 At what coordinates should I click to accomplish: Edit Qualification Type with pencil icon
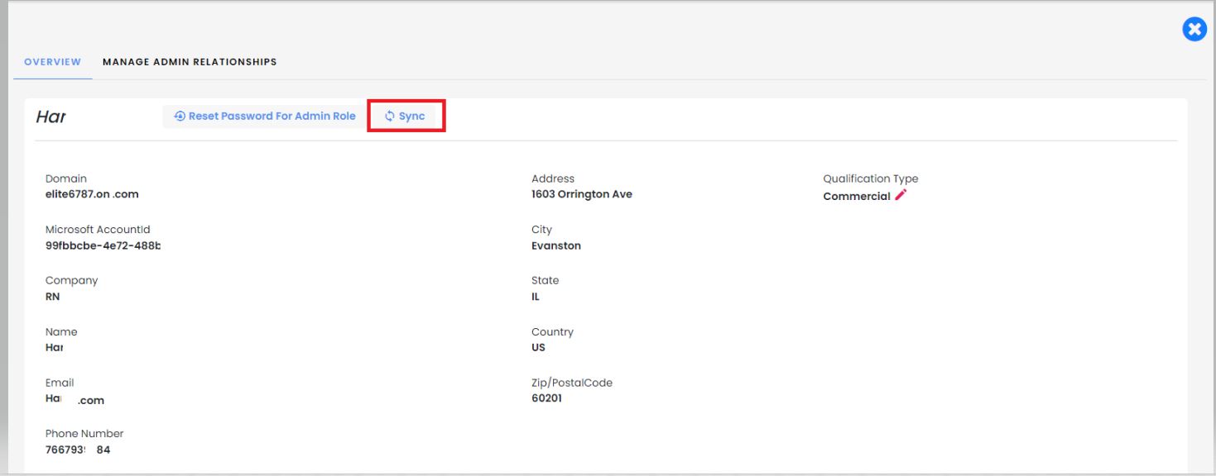(x=901, y=195)
